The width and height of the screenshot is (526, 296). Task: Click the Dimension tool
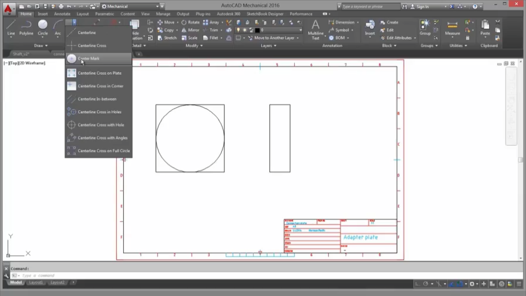coord(341,22)
